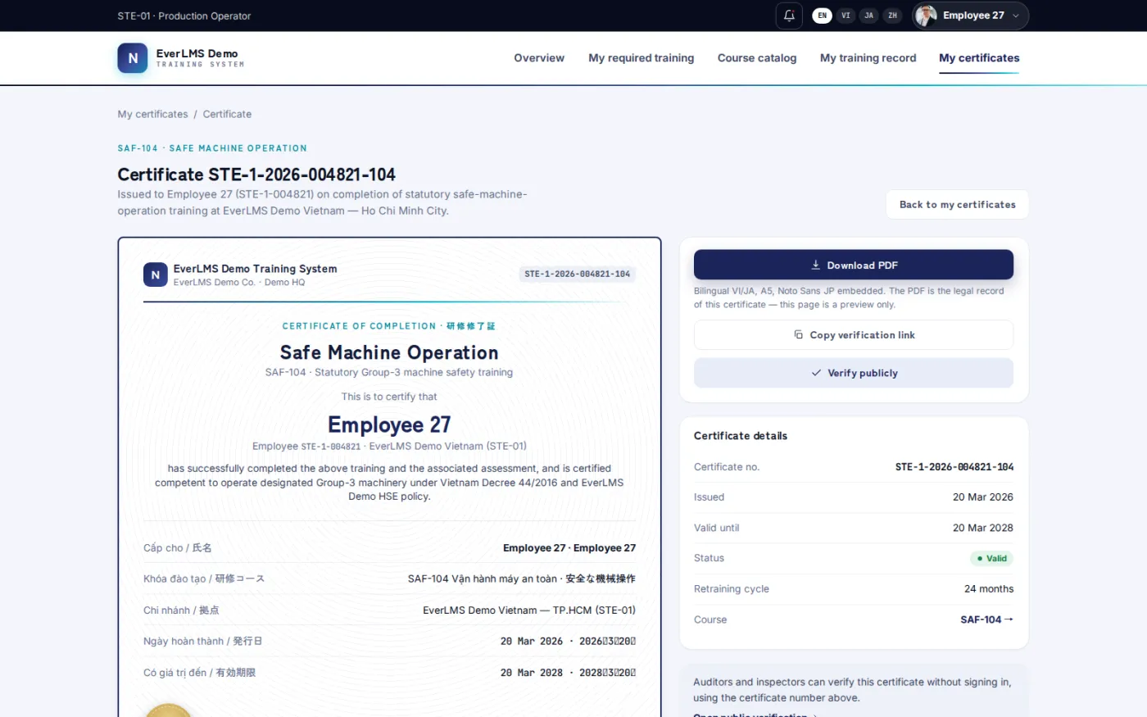This screenshot has width=1147, height=717.
Task: Switch language to EN
Action: (822, 16)
